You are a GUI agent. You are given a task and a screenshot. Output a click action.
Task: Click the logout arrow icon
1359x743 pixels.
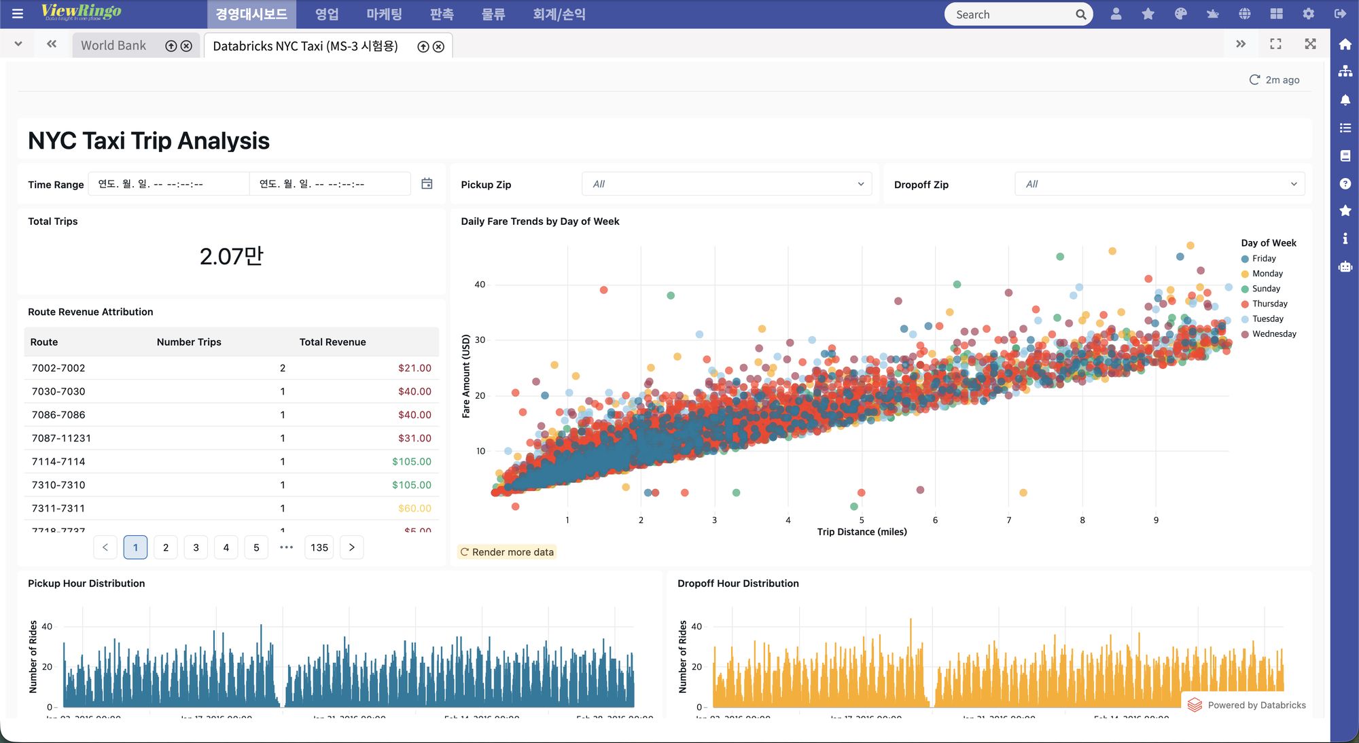1341,14
